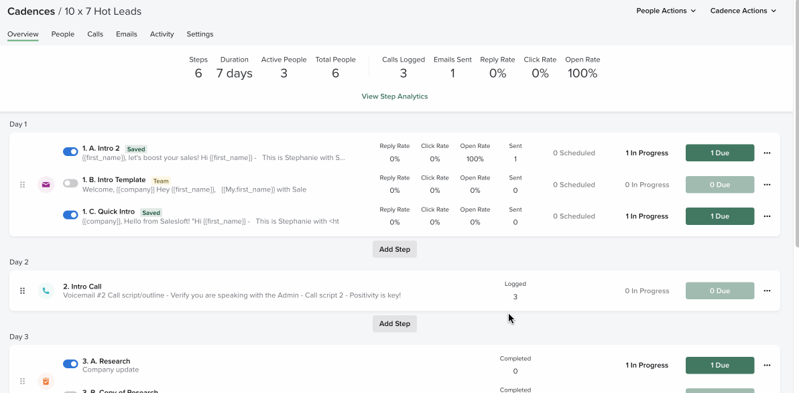Viewport: 799px width, 393px height.
Task: Expand the Cadence Actions dropdown
Action: 743,11
